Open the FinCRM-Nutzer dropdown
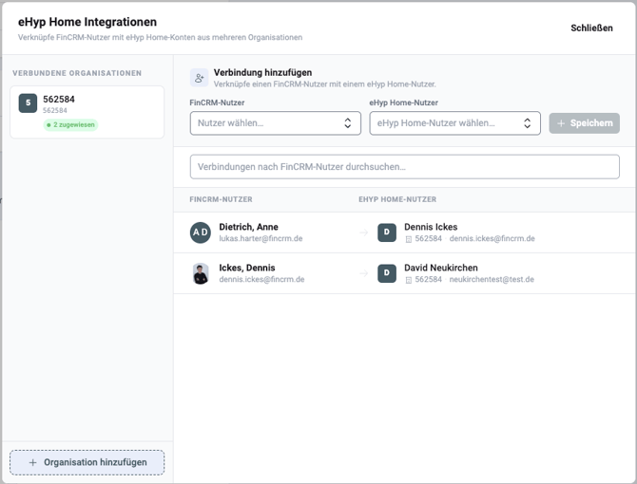Screen dimensions: 637x484 [276, 123]
